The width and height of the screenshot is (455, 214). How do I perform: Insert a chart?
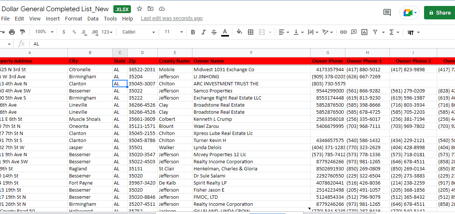[x=364, y=32]
